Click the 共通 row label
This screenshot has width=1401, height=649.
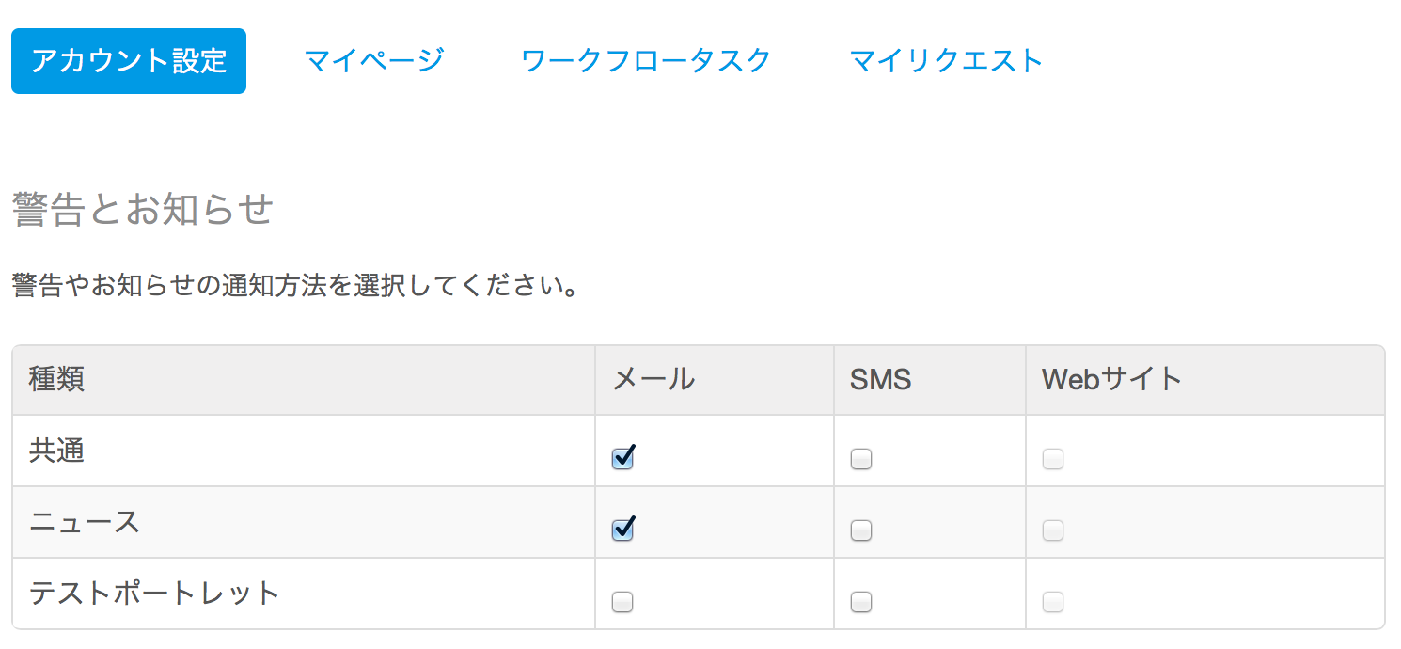tap(57, 451)
